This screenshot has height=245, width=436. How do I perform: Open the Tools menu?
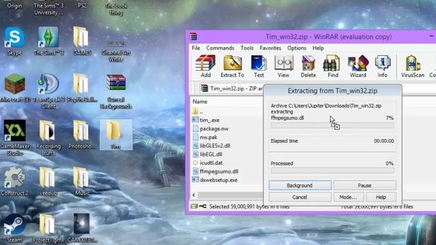(247, 48)
